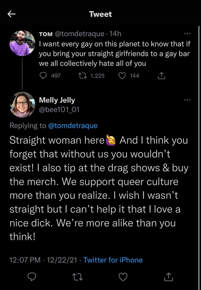The image size is (201, 290).
Task: Tap the Tweet header title
Action: click(100, 14)
